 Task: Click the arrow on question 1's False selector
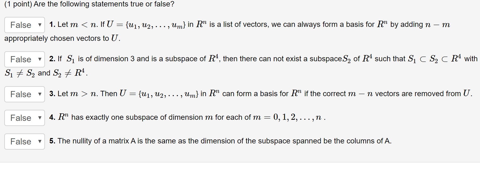40,25
